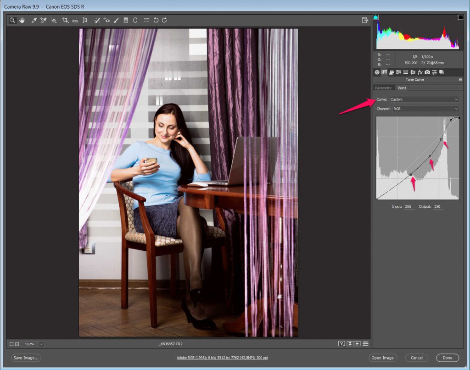Select the Point curve tab
Image resolution: width=470 pixels, height=370 pixels.
click(402, 88)
